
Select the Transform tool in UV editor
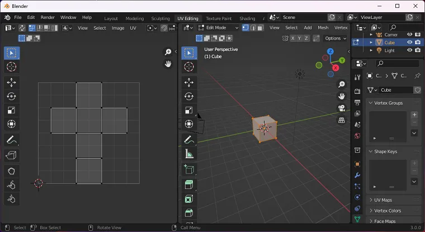coord(11,124)
